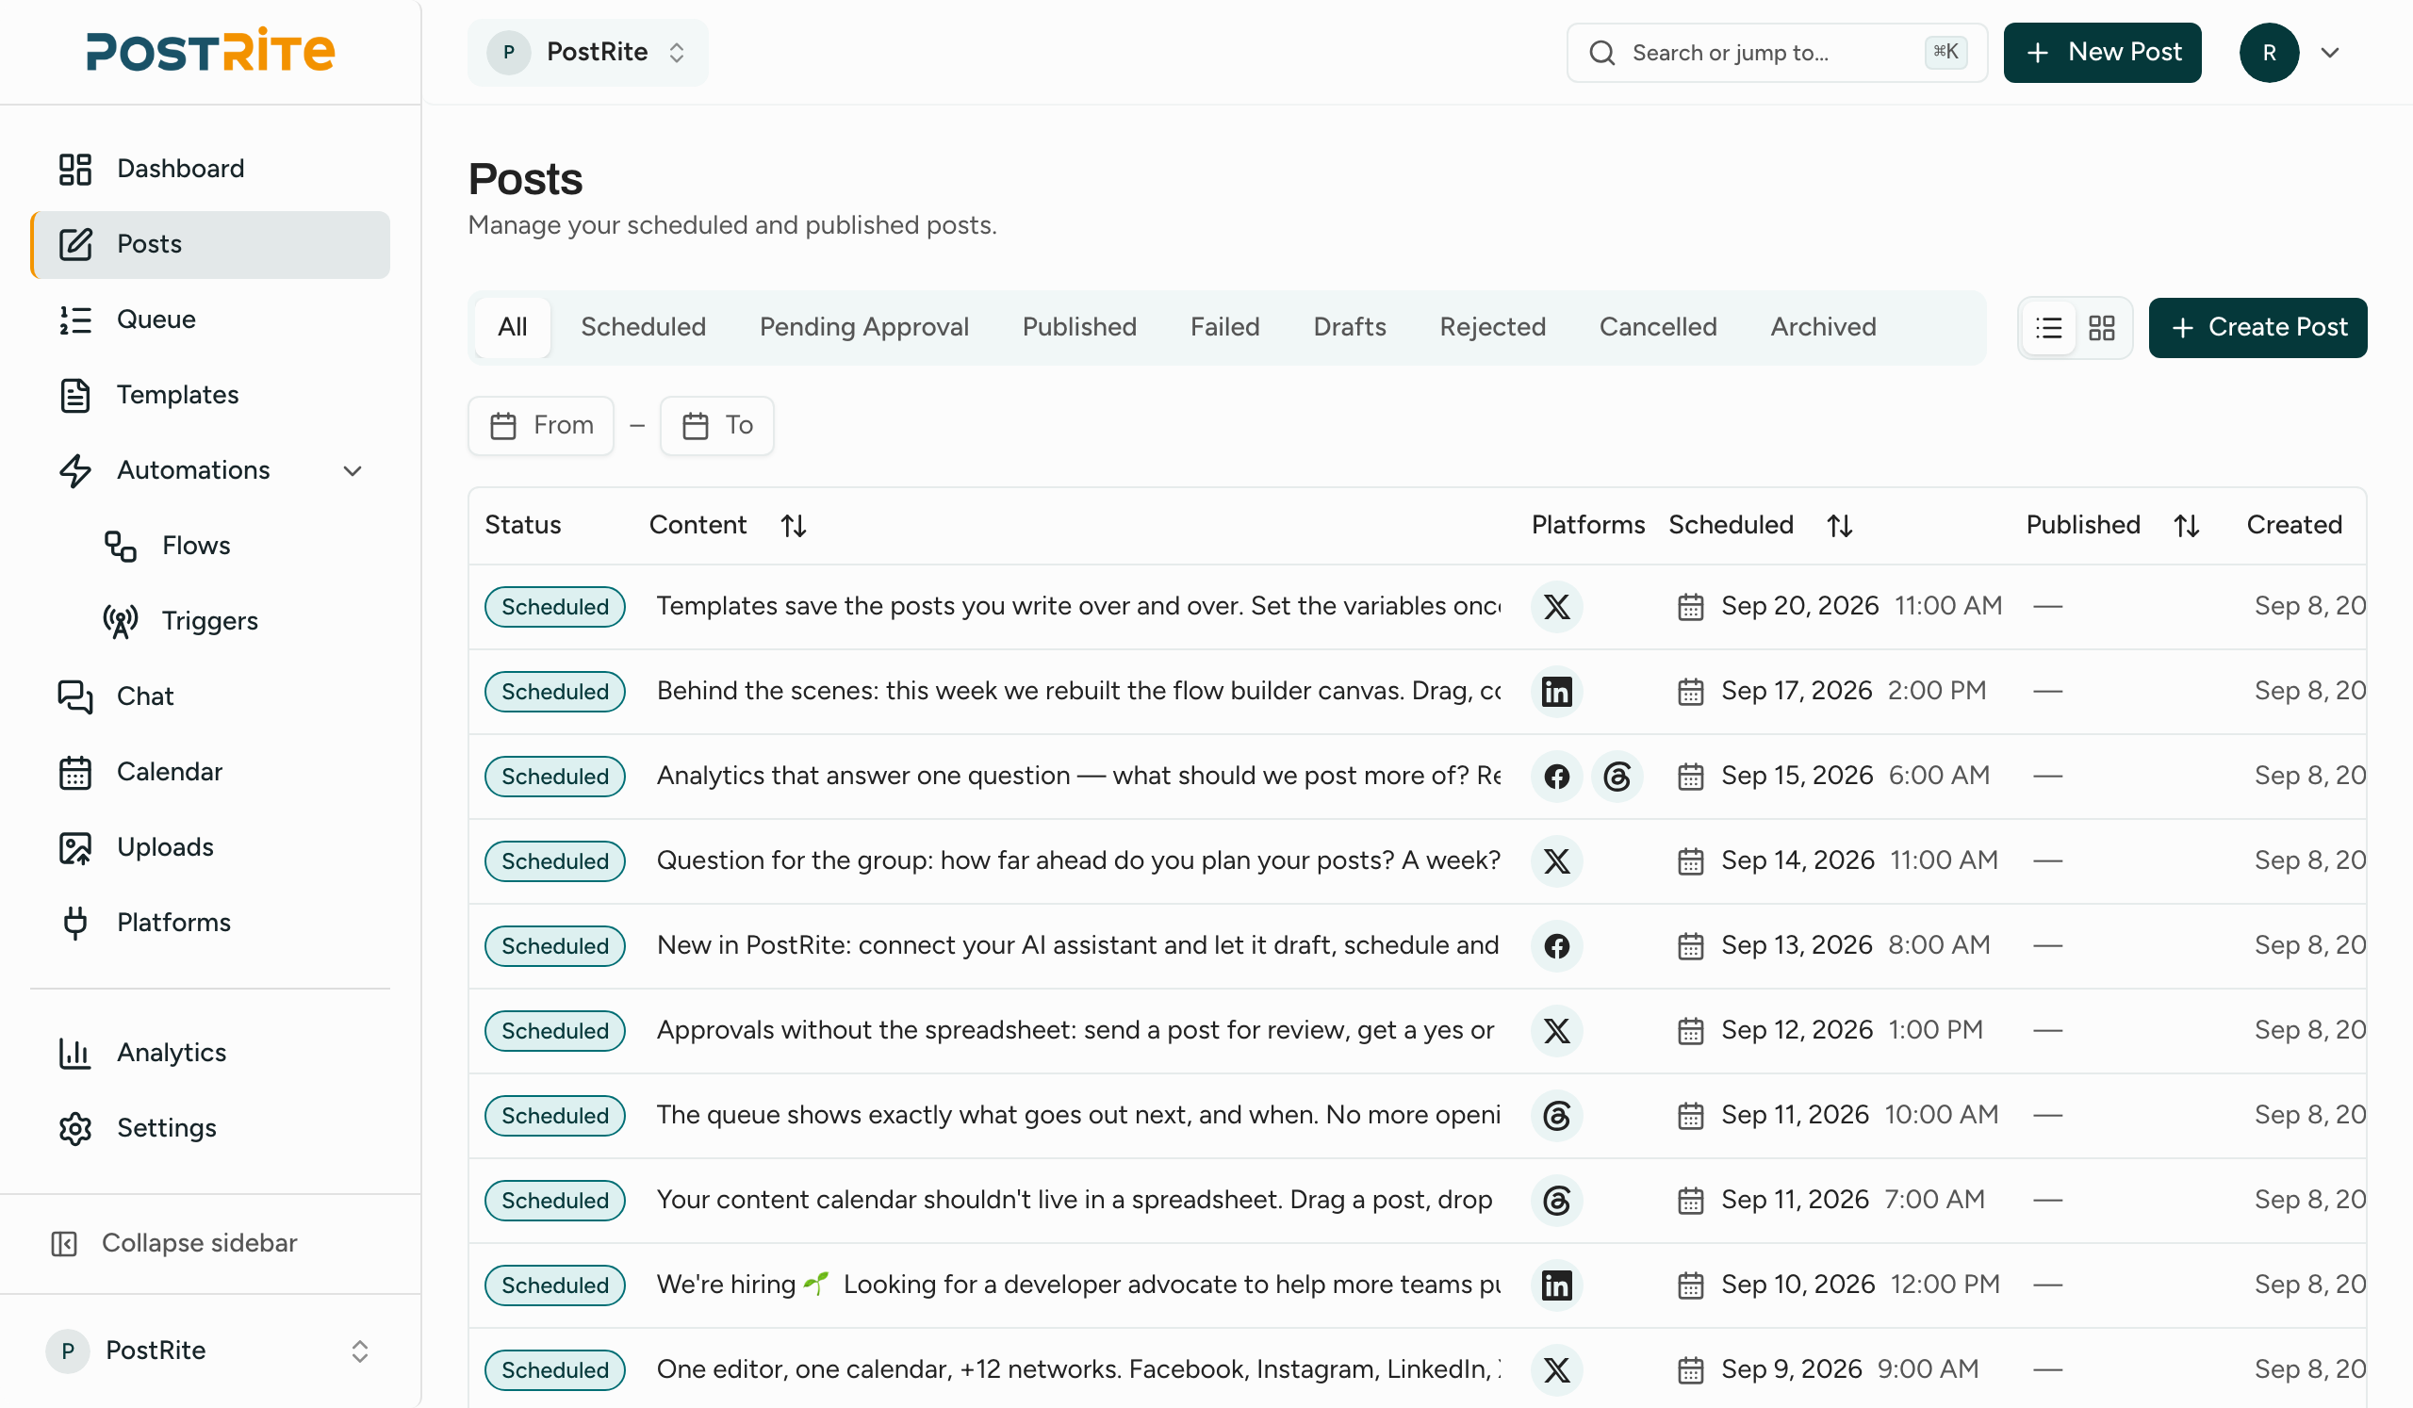Go to Uploads in sidebar
2413x1408 pixels.
[x=209, y=848]
